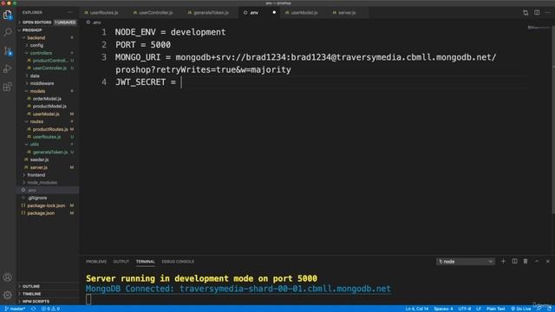
Task: Open orderModel.js in explorer
Action: [x=47, y=99]
